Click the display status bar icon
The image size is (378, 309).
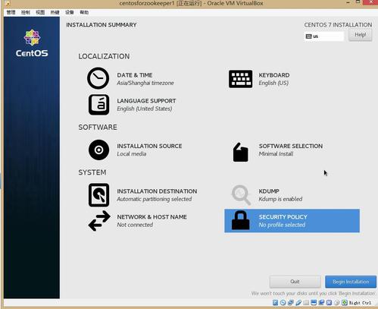tap(314, 302)
